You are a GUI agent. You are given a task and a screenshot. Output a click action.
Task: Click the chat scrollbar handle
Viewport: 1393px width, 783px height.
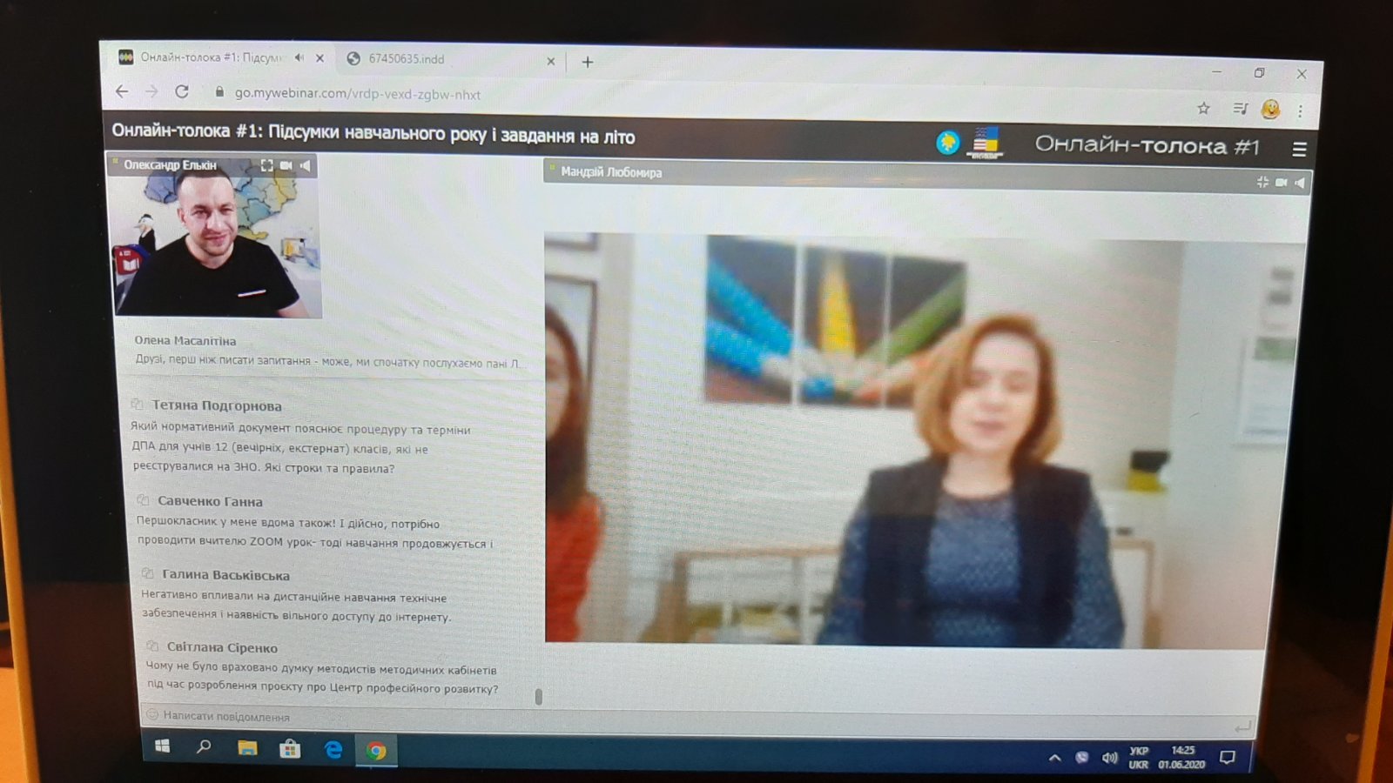click(539, 696)
